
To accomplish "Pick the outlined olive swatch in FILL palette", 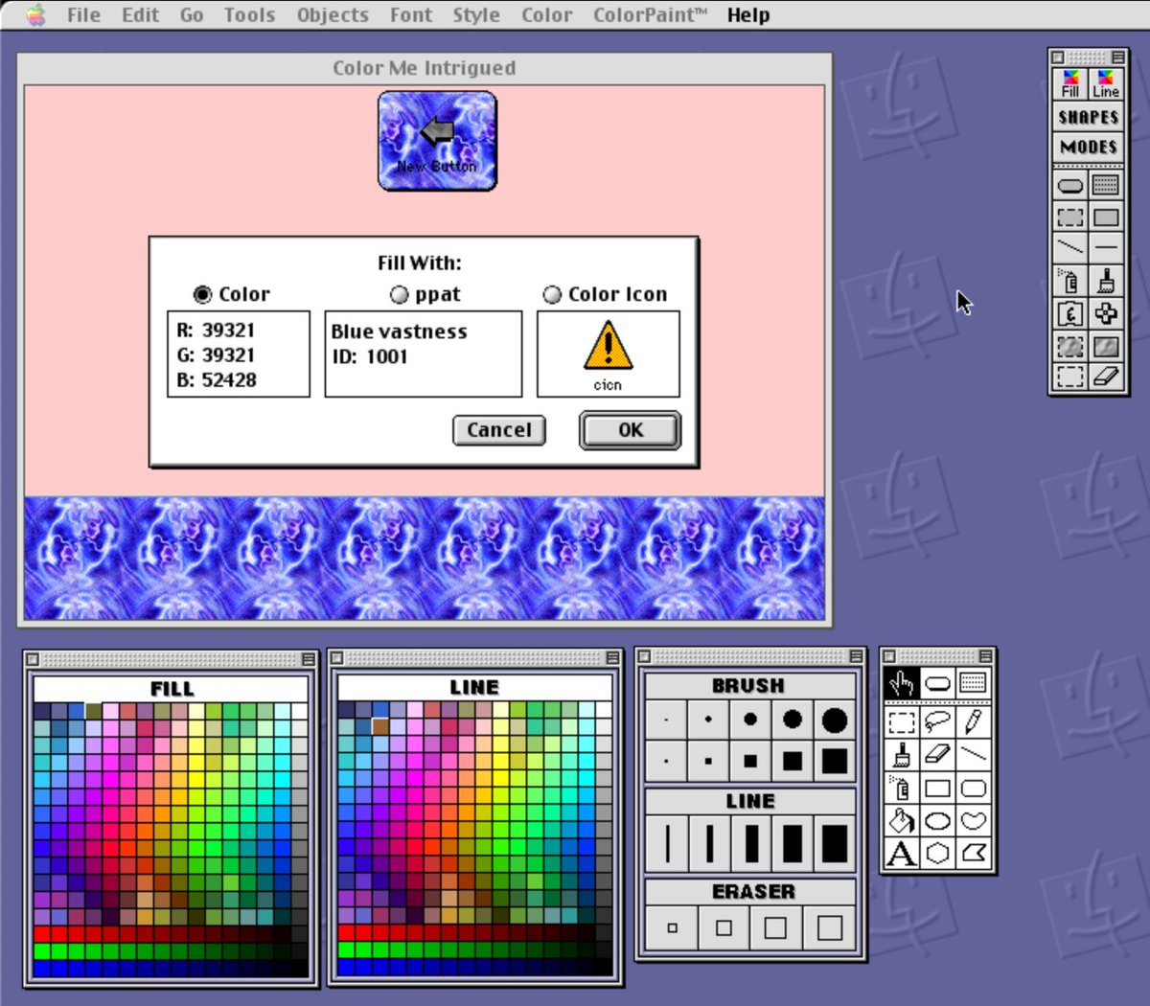I will click(93, 711).
